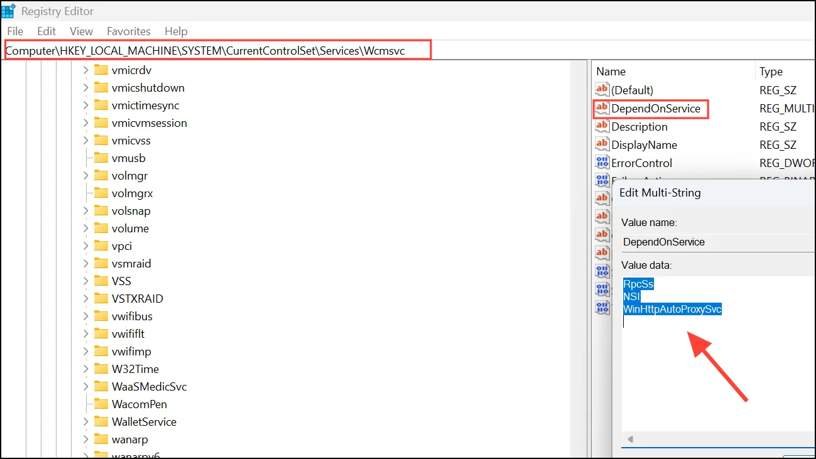Select the (Default) value name
This screenshot has height=459, width=816.
click(x=633, y=90)
